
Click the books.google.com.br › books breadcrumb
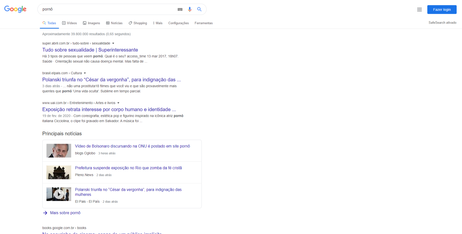(64, 228)
